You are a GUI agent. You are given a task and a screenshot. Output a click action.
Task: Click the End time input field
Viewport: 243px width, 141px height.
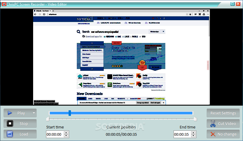click(183, 134)
